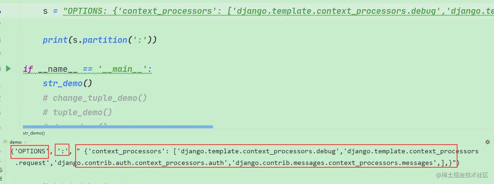Click the str_demo() call in main block

(67, 83)
